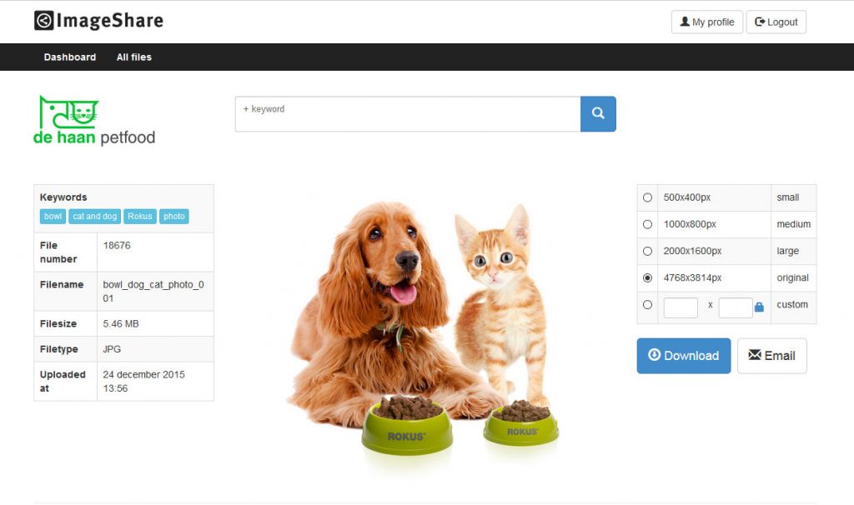Open the All files menu item
This screenshot has height=505, width=854.
pos(134,57)
